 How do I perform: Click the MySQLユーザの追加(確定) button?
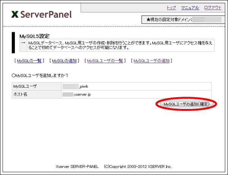coord(187,104)
